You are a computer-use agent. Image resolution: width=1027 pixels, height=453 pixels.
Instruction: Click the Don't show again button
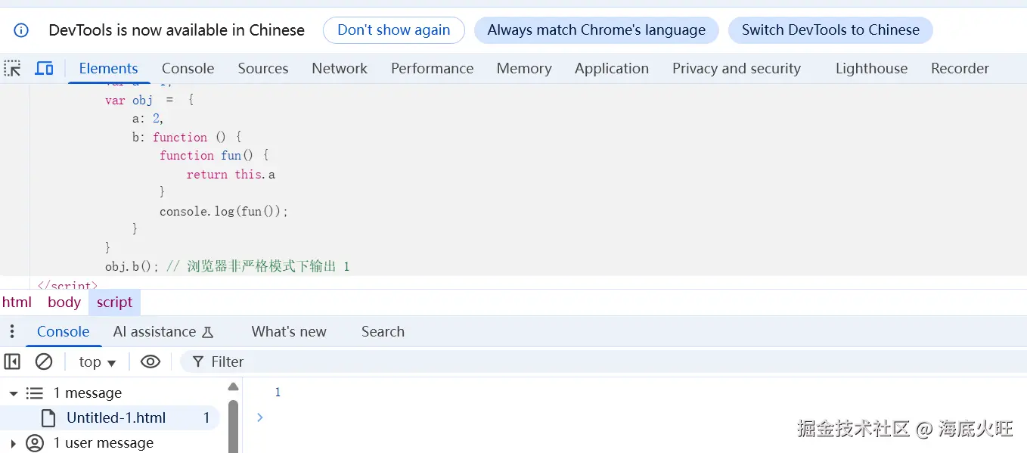[394, 30]
